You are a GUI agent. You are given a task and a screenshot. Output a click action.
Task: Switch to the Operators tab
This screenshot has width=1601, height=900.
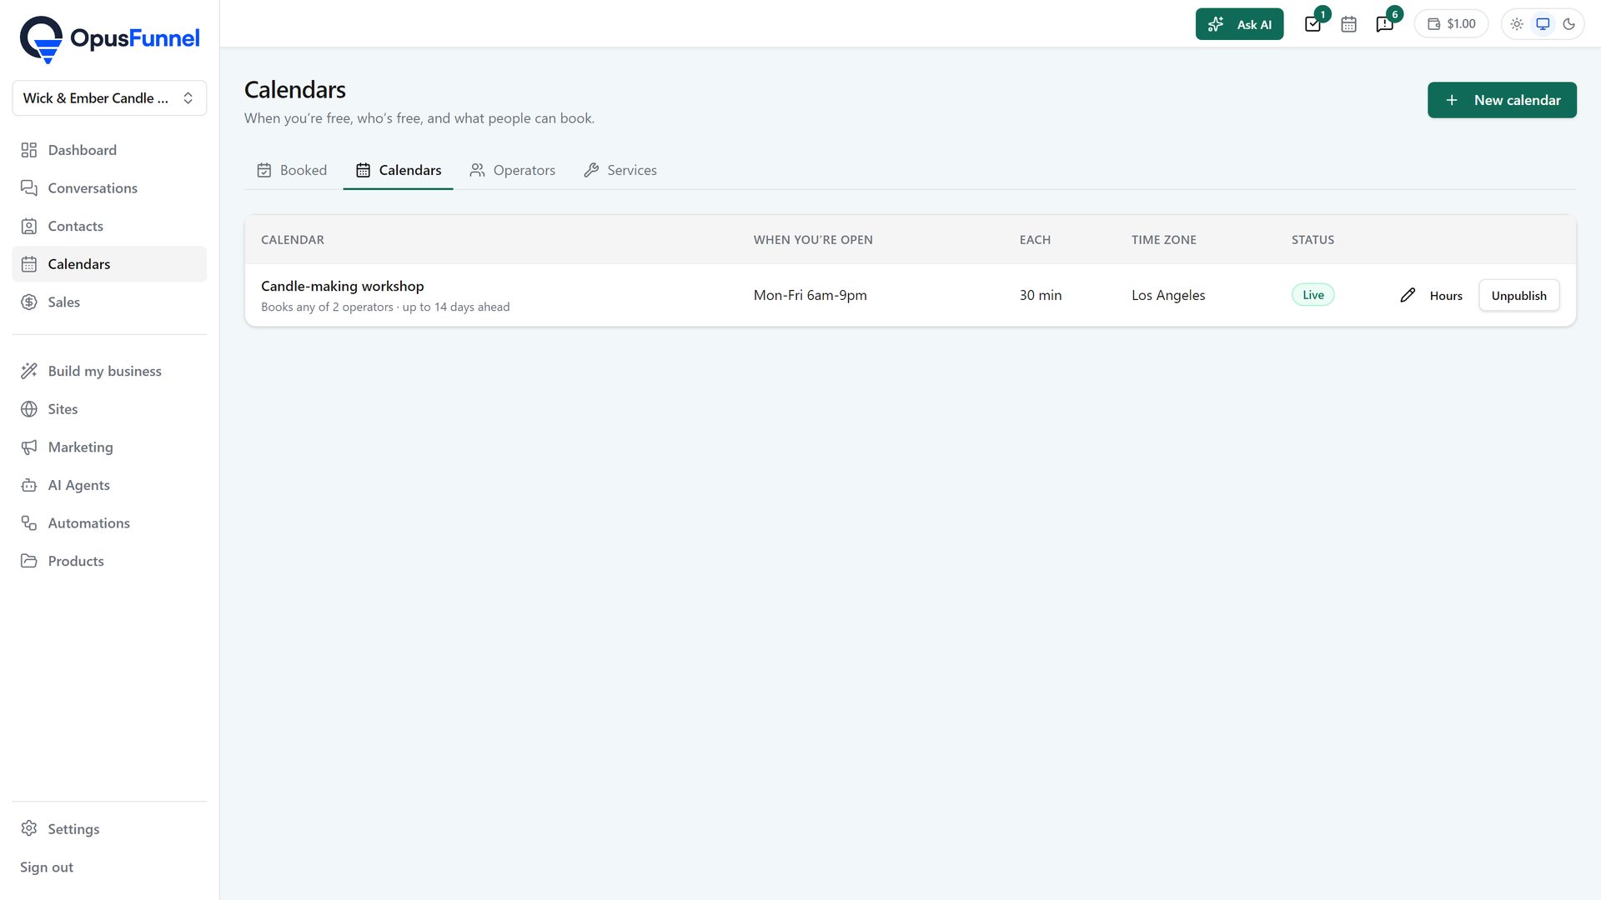click(x=512, y=171)
